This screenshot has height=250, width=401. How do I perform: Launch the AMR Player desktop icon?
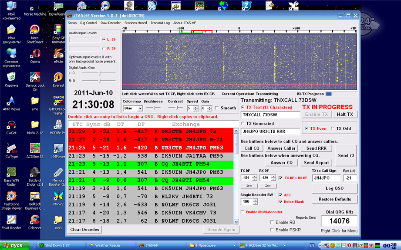click(11, 103)
